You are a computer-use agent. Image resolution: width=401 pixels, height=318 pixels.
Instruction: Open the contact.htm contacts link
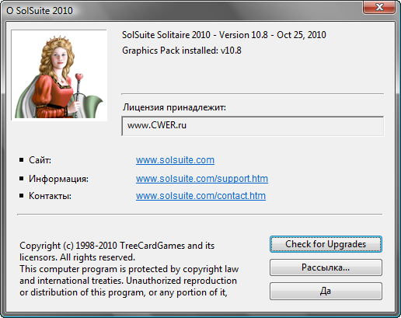[200, 196]
